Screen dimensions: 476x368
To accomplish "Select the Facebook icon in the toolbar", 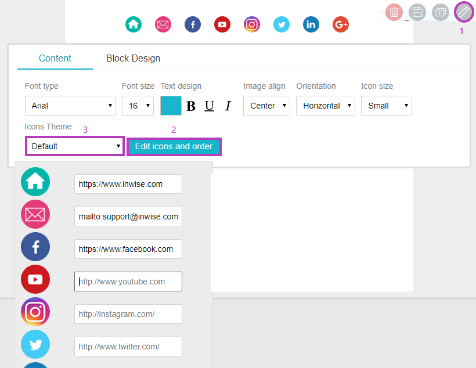I will [x=192, y=24].
